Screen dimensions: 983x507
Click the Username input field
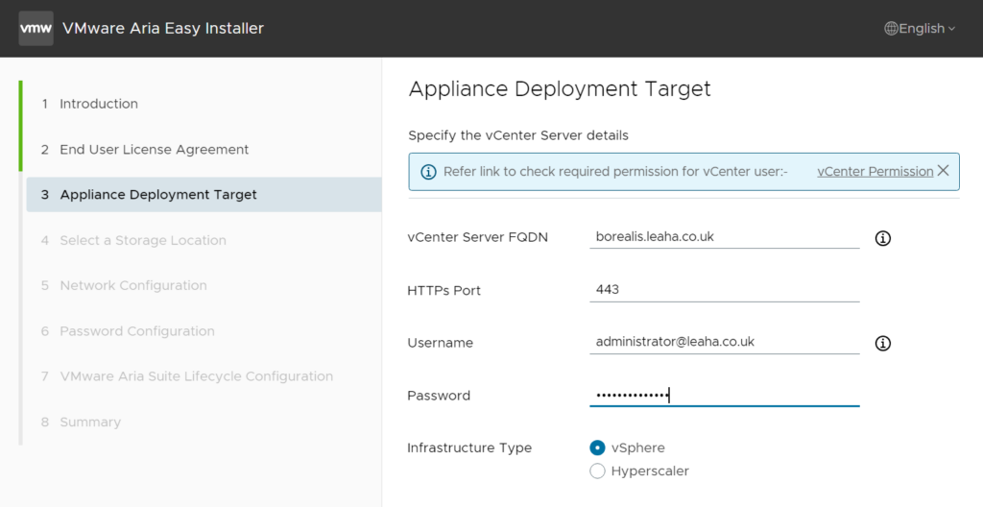tap(724, 343)
